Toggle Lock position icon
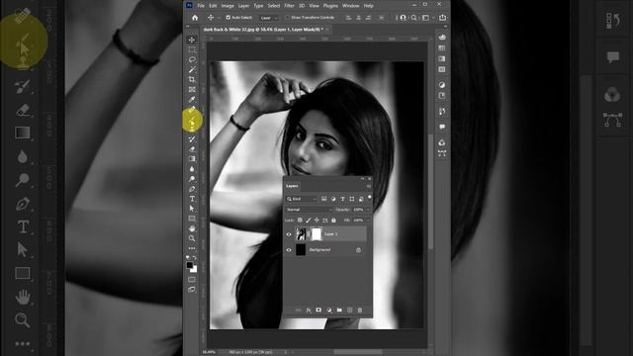Screen dimensions: 633x356 [316, 221]
